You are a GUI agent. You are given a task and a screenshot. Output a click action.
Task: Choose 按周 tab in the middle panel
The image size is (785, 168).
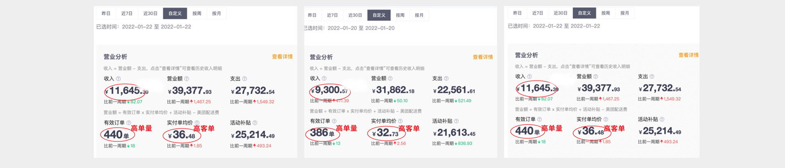click(400, 15)
